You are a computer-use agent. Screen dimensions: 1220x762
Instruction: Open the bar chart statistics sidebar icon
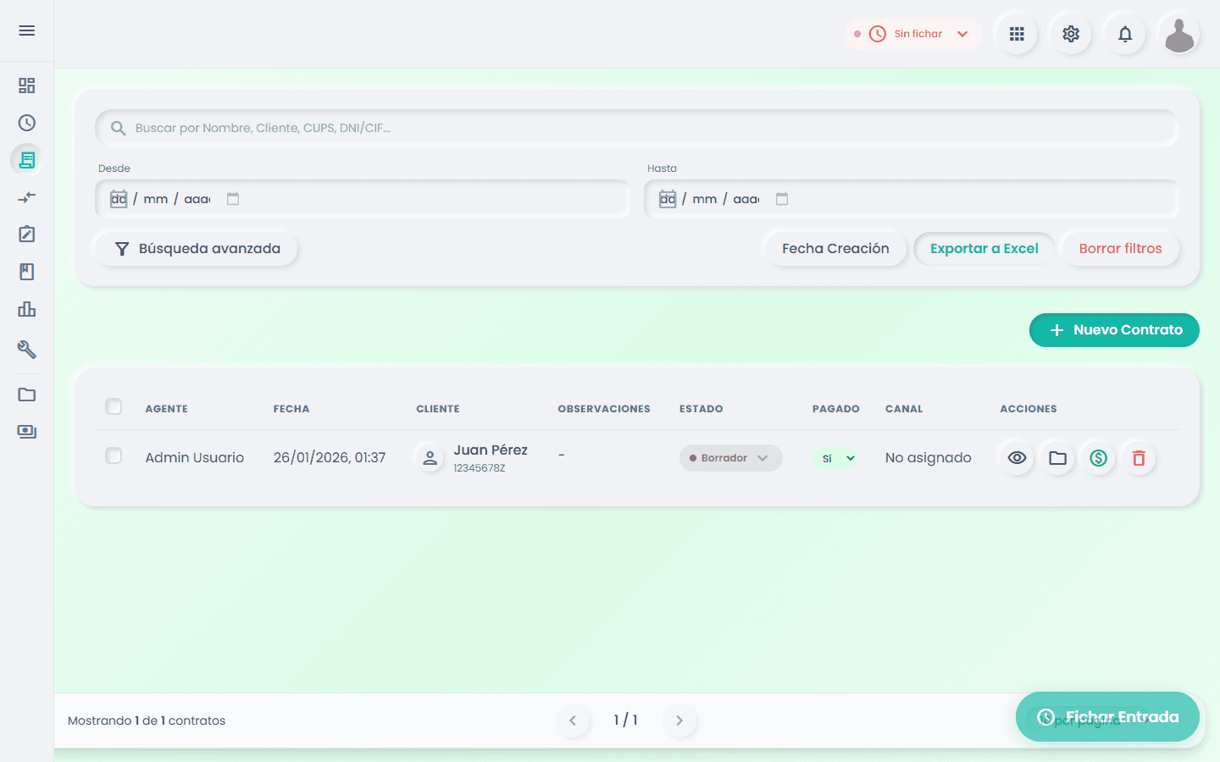[x=27, y=309]
